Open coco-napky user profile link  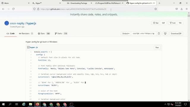tap(17, 23)
